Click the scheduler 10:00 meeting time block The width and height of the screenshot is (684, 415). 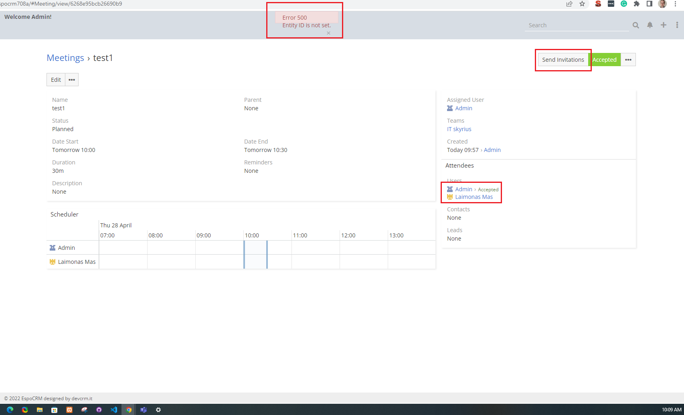[255, 255]
